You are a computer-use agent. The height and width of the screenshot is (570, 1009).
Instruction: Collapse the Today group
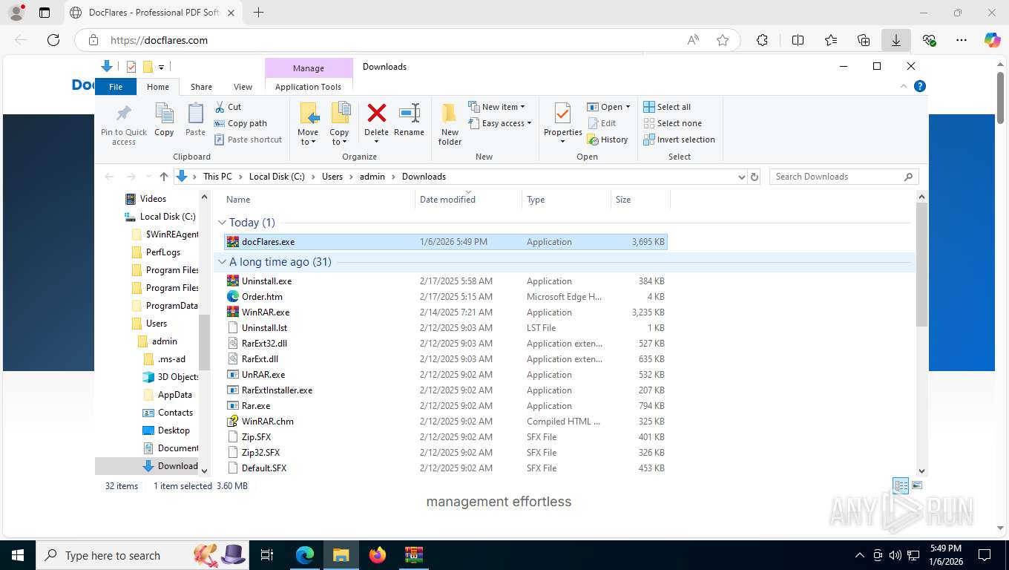point(222,222)
